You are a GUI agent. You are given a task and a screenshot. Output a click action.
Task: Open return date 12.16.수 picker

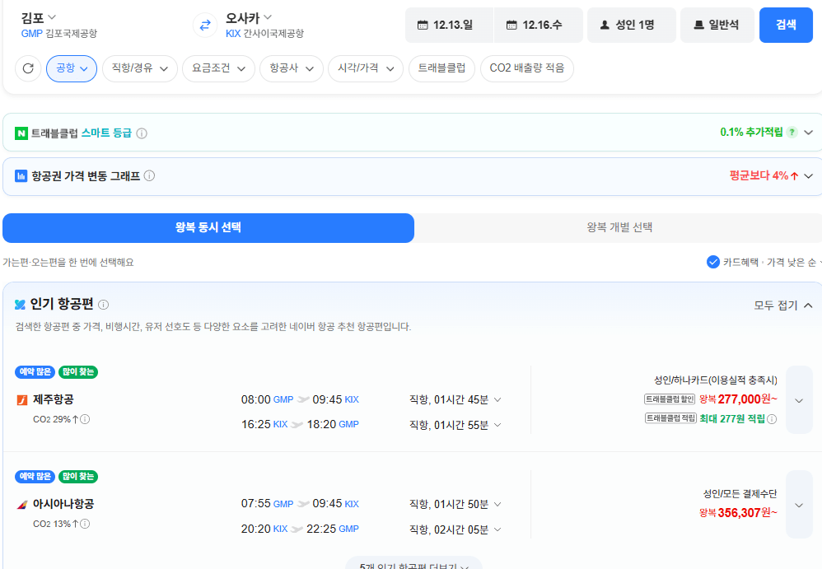(x=539, y=25)
